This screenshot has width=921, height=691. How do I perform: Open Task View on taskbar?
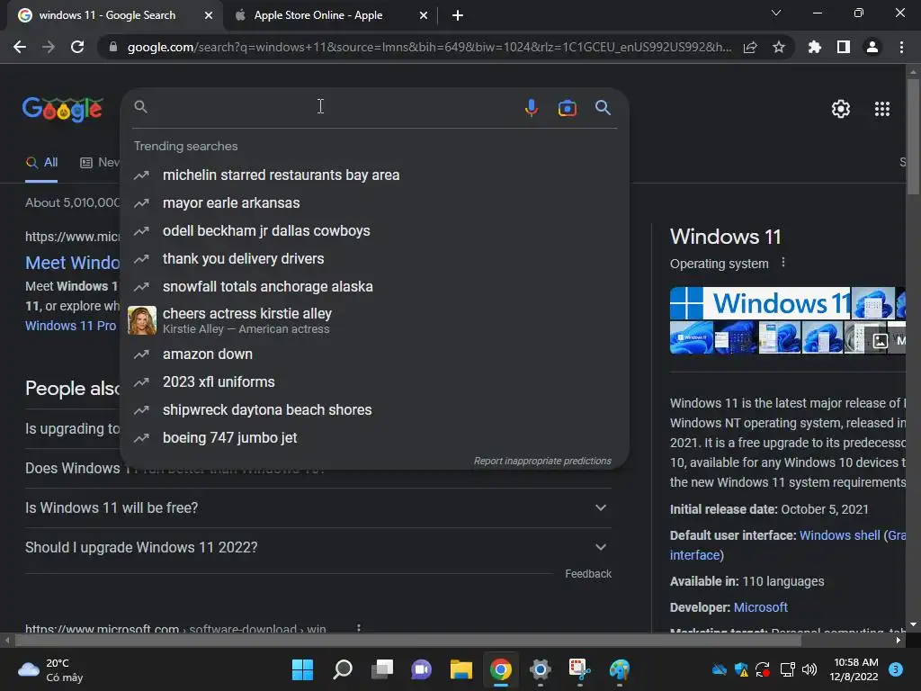click(x=381, y=669)
